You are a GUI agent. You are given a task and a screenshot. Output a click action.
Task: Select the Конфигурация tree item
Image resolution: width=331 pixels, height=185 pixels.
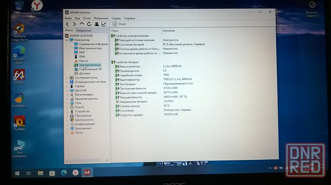tap(82, 124)
